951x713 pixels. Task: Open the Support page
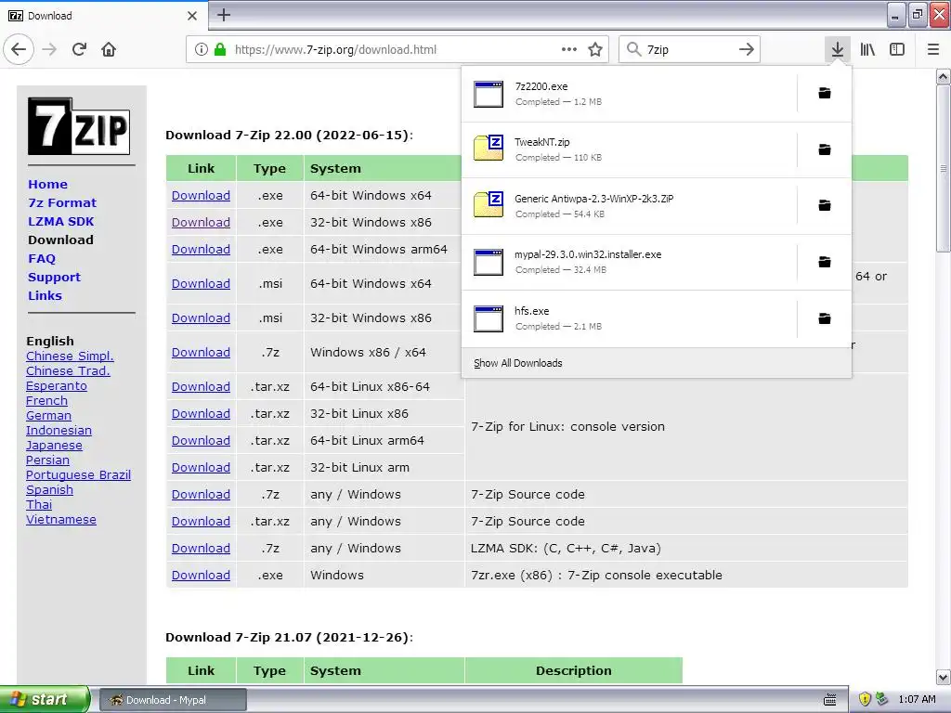pyautogui.click(x=54, y=277)
